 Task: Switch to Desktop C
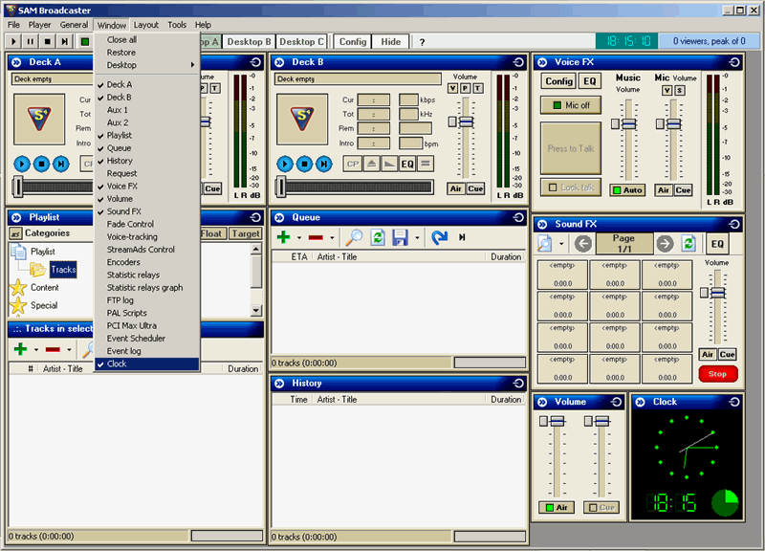[301, 42]
